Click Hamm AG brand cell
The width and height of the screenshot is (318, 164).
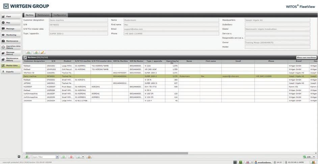pyautogui.click(x=298, y=87)
